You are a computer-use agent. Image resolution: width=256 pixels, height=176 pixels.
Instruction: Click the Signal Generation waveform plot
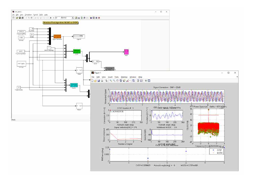tap(167, 96)
